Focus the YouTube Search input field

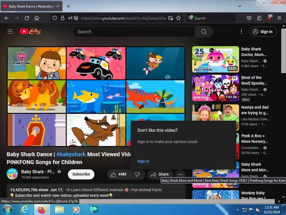click(134, 32)
